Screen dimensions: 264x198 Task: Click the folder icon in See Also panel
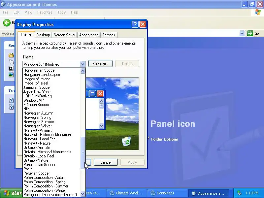pyautogui.click(x=11, y=55)
